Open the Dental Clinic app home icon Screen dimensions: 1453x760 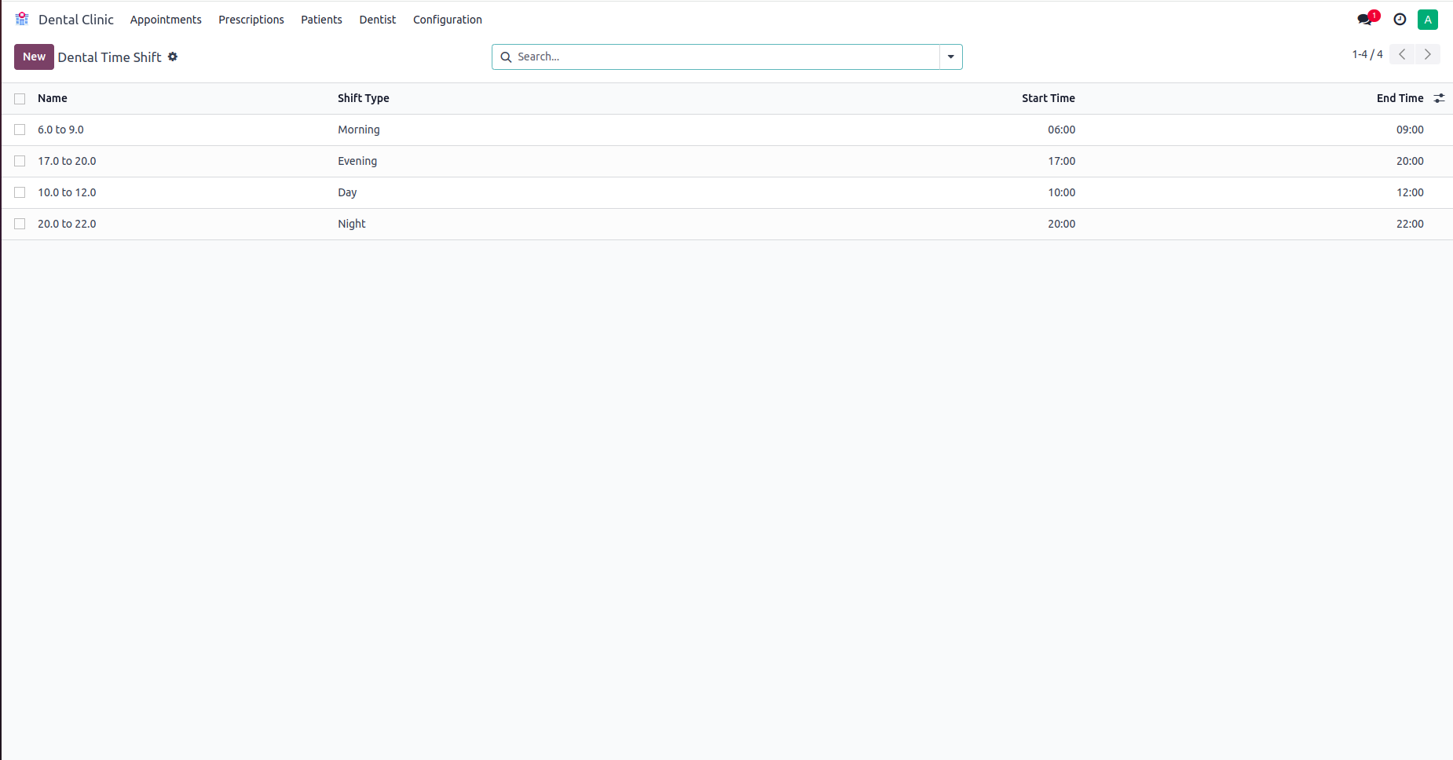tap(22, 19)
